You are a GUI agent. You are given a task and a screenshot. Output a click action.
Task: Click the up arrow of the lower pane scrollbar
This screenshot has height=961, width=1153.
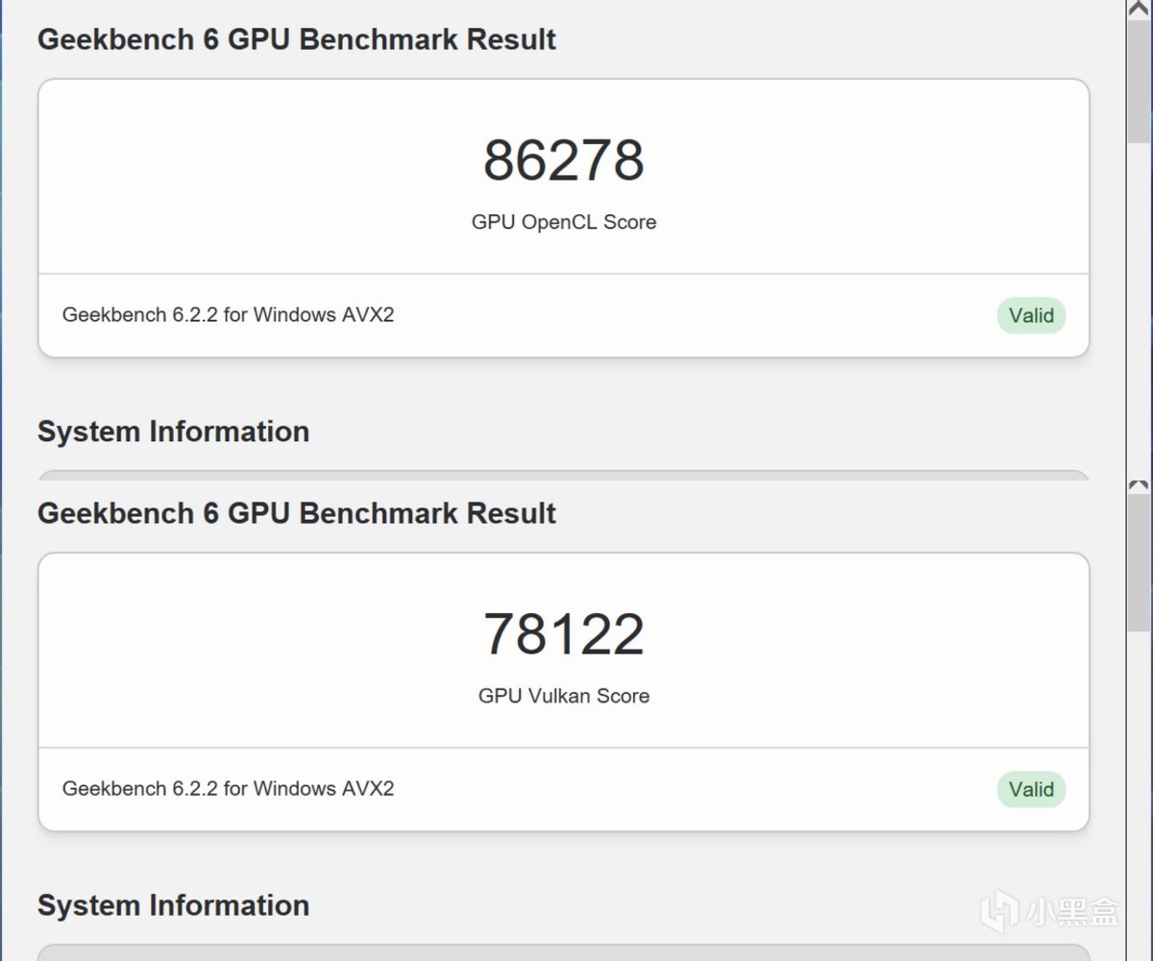[x=1139, y=487]
